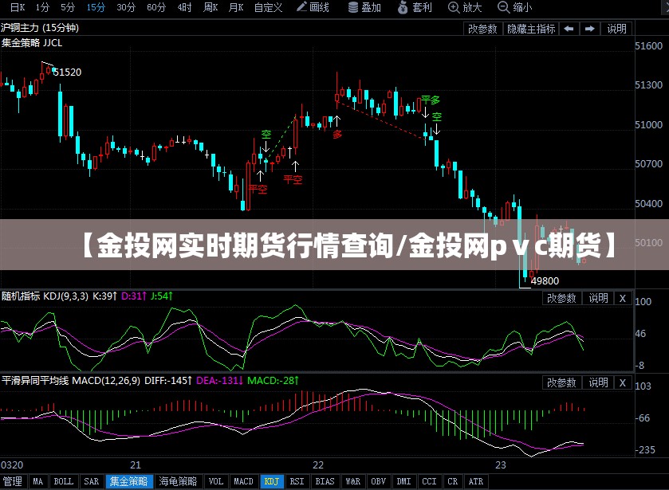Click 改参数 in the KDJ panel
The height and width of the screenshot is (490, 669).
pyautogui.click(x=561, y=298)
